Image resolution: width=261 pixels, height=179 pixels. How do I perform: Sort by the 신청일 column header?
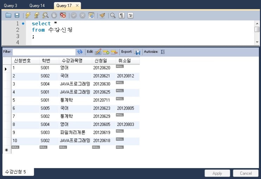(104, 61)
